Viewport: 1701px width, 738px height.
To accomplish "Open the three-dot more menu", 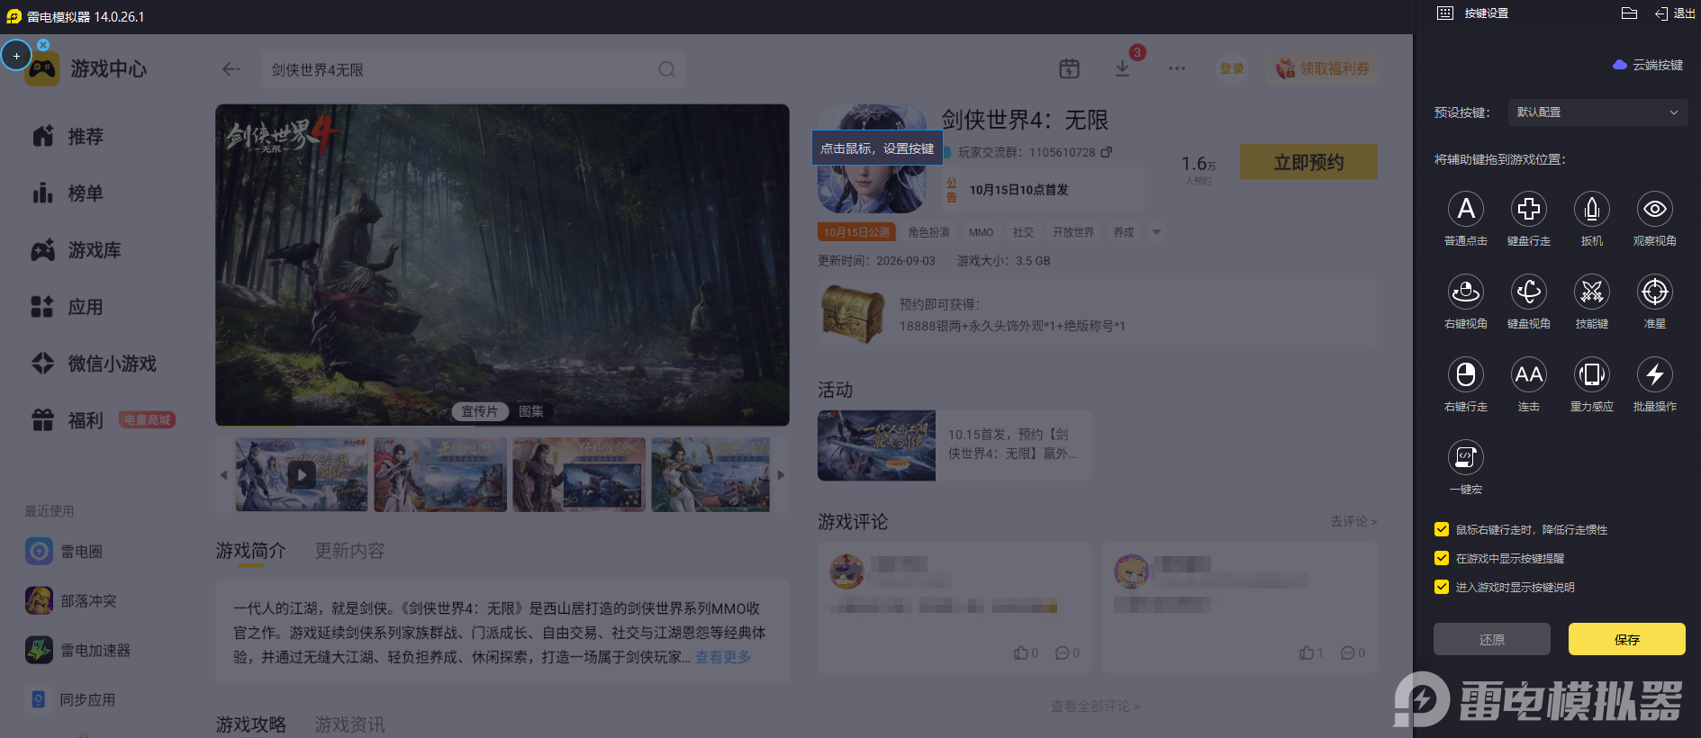I will point(1177,68).
